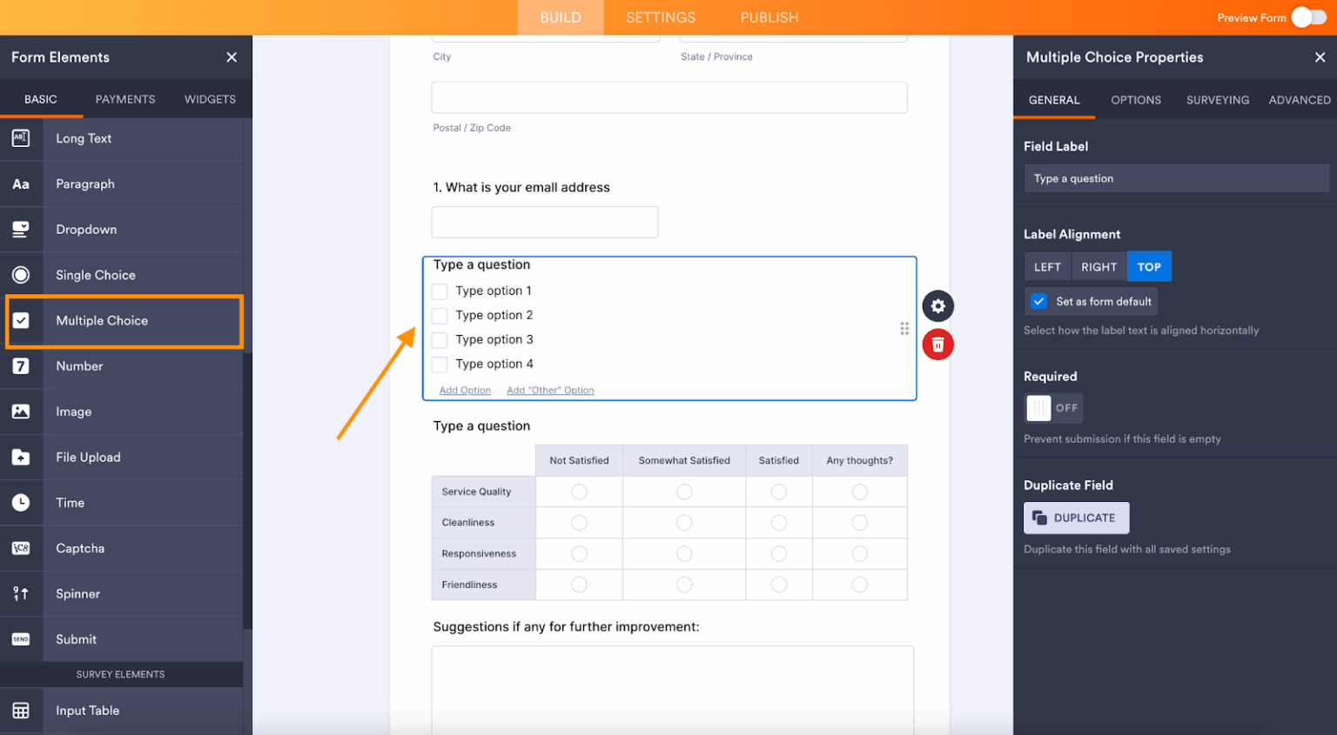Add a Time field to the form

point(70,502)
